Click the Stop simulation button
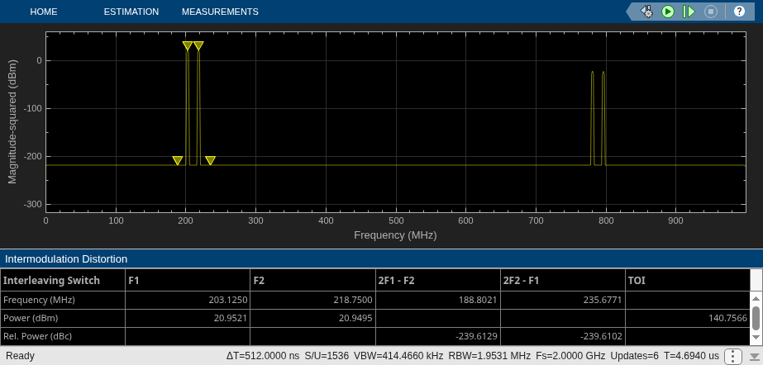Image resolution: width=763 pixels, height=365 pixels. [711, 12]
